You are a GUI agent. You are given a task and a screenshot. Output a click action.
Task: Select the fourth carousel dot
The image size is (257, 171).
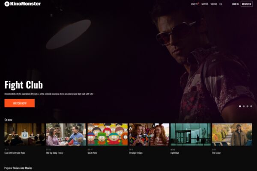251,106
